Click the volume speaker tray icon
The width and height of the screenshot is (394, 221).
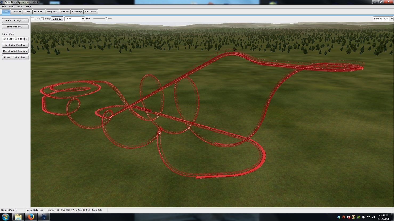point(363,217)
